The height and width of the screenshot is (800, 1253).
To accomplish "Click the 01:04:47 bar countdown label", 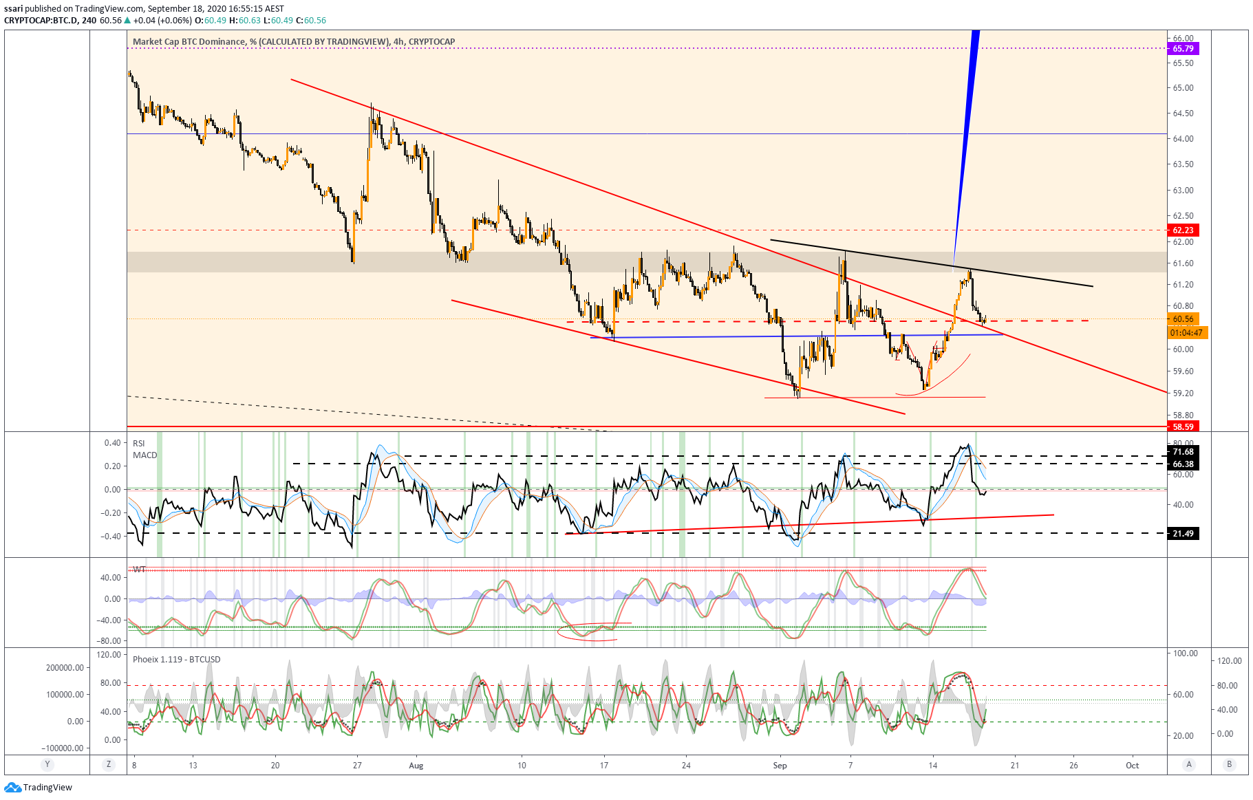I will coord(1187,333).
